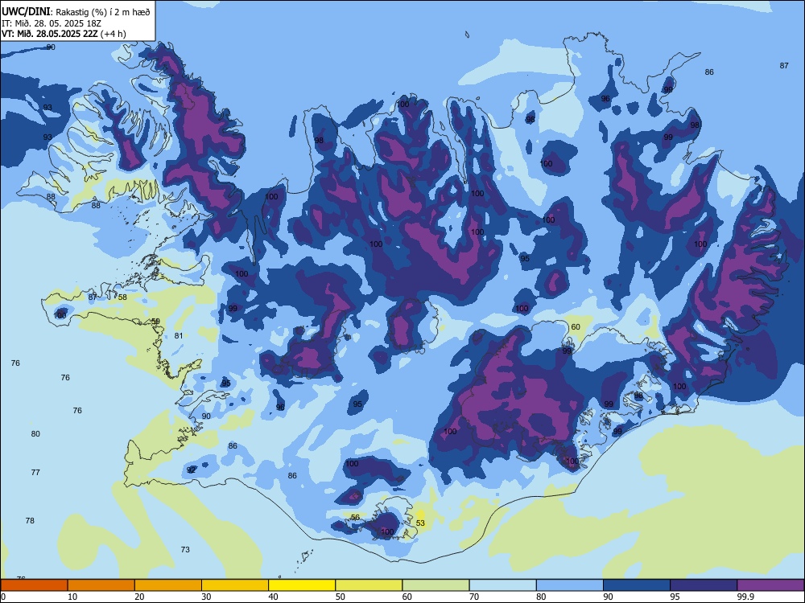Select the ocean value 77
Viewport: 805px width, 603px height.
[x=35, y=472]
